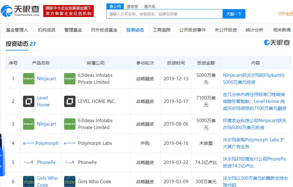Click the blue floating side widget
293x187 pixels.
(x=2, y=155)
